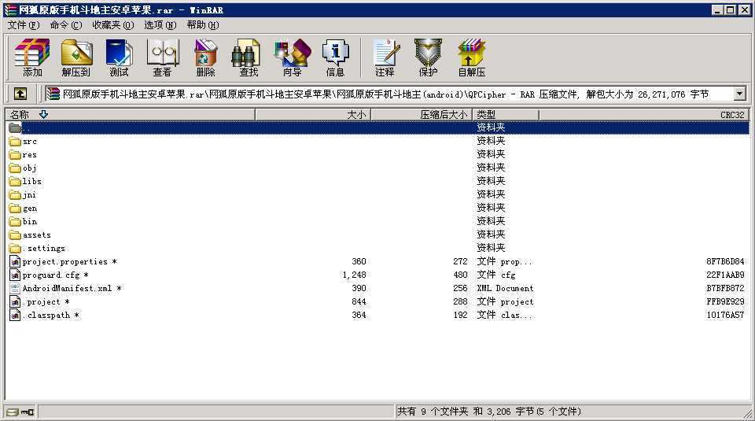Show archive 信息 (Info)
Screen dimensions: 755x421
pos(335,57)
